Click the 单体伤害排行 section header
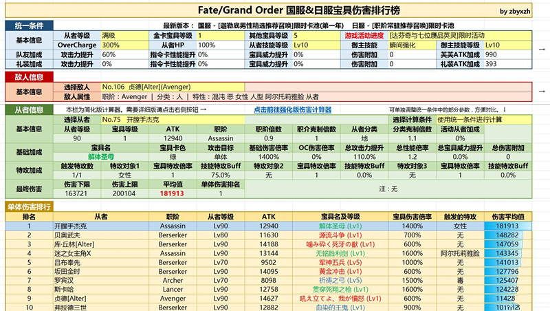 29,206
